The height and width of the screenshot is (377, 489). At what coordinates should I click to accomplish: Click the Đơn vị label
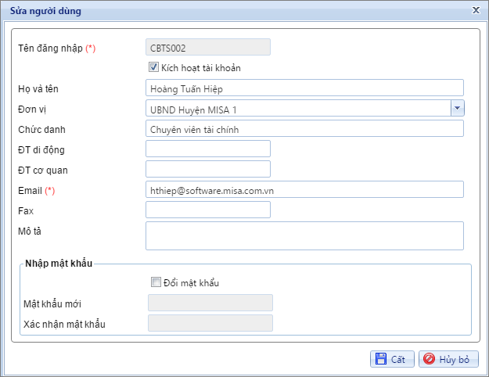pos(32,110)
